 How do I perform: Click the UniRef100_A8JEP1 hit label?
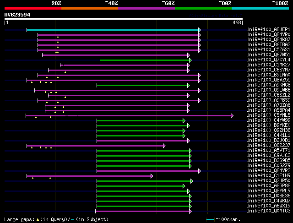click(268, 29)
